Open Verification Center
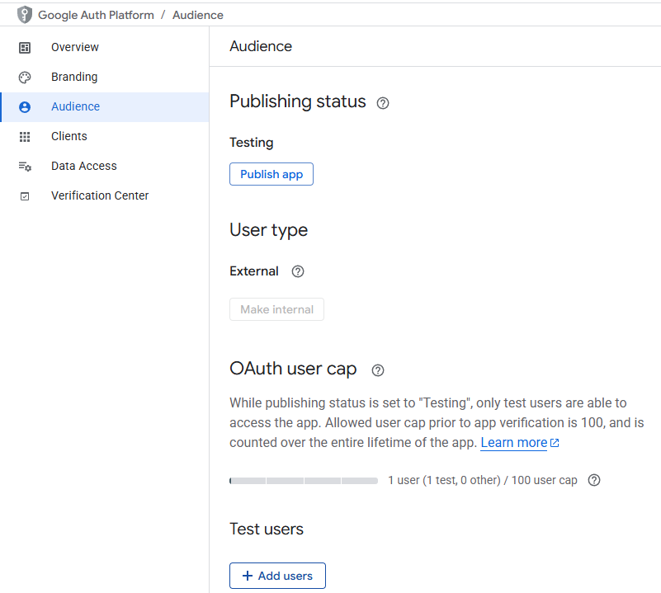This screenshot has height=593, width=661. coord(105,196)
